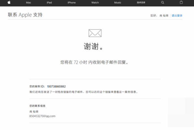Open the shopping bag icon

coord(181,2)
